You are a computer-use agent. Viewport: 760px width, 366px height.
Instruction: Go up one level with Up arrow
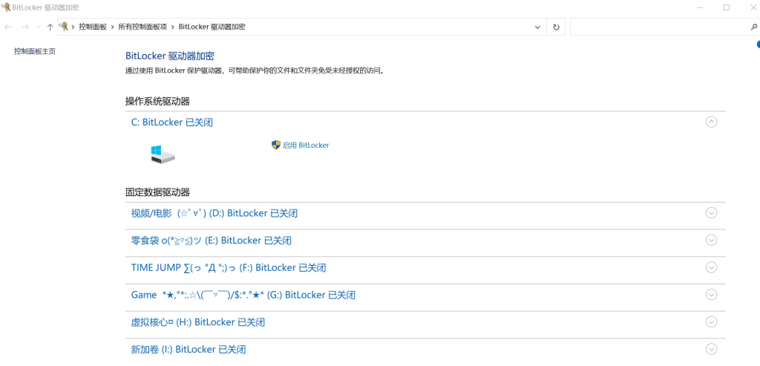pyautogui.click(x=50, y=27)
